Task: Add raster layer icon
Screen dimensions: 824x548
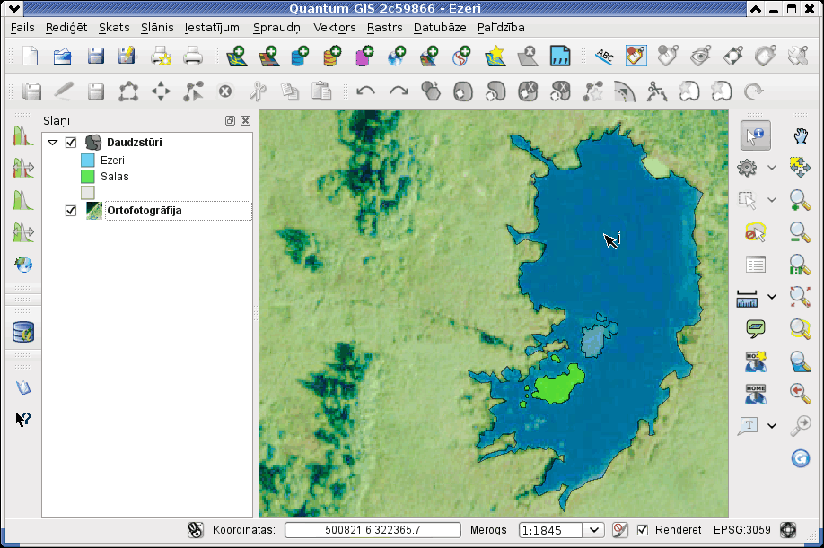Action: 269,56
